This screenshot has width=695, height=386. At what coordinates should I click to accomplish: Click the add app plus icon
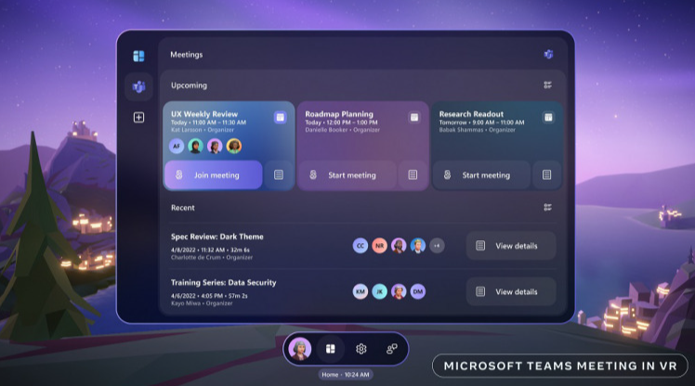(138, 117)
